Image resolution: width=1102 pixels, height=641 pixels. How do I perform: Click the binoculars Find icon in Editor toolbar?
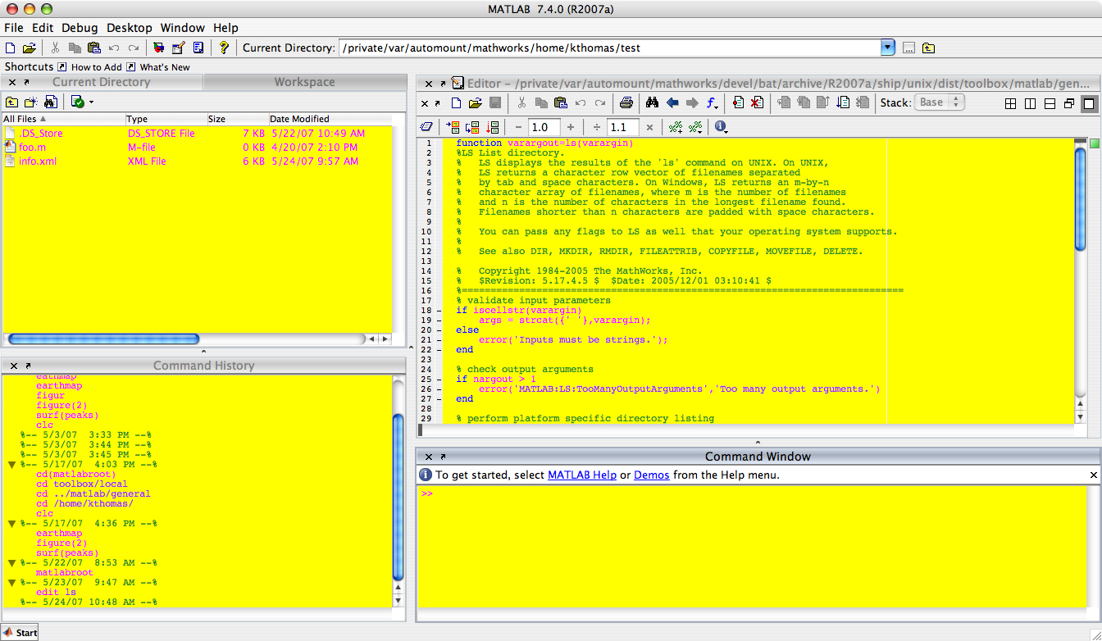(653, 103)
